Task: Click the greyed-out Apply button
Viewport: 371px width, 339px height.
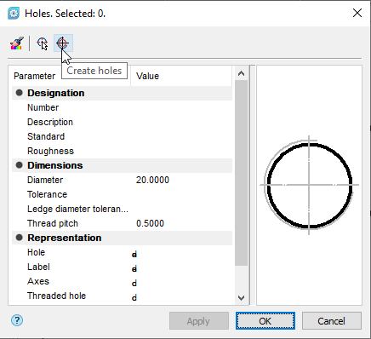Action: click(x=199, y=321)
